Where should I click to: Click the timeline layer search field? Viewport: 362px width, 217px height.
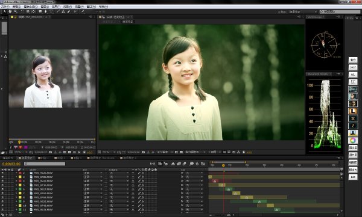(45, 164)
